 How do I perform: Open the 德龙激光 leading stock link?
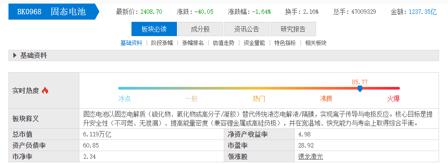pyautogui.click(x=311, y=156)
